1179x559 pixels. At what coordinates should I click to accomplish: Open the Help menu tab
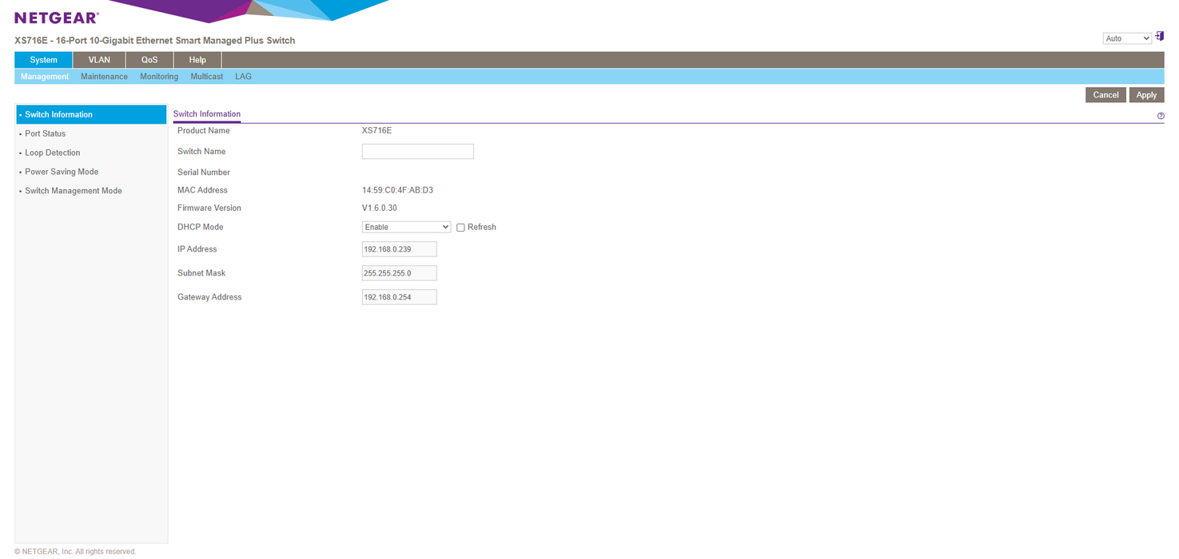point(197,60)
